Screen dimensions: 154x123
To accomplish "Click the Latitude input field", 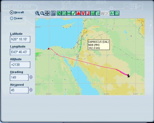I will (20, 39).
